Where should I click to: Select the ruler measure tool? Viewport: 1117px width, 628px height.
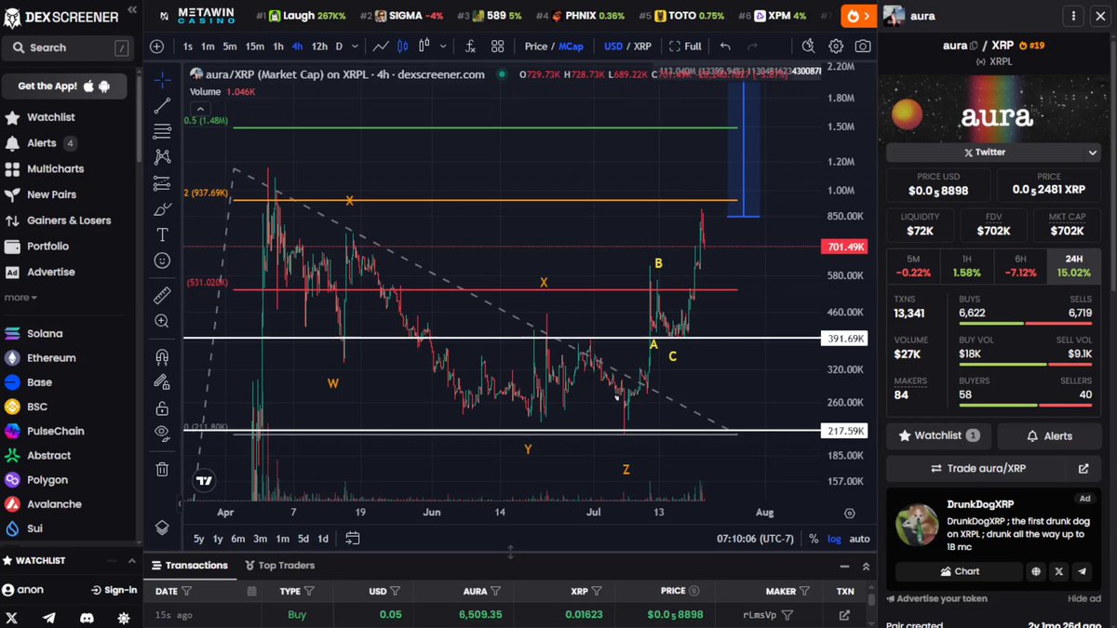point(162,296)
